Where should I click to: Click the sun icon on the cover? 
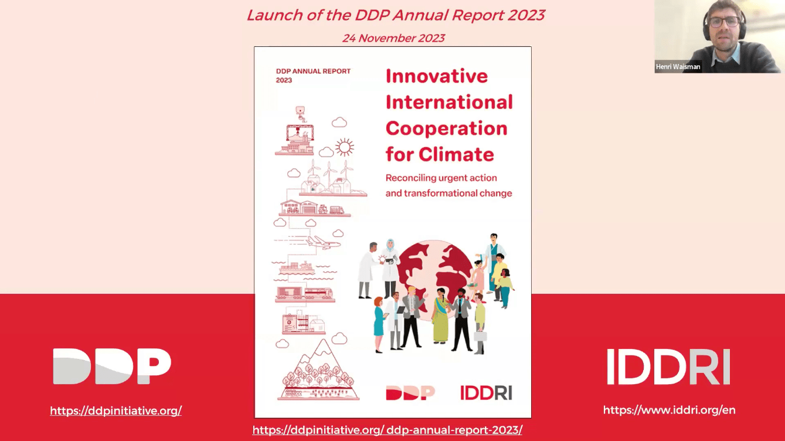coord(344,146)
